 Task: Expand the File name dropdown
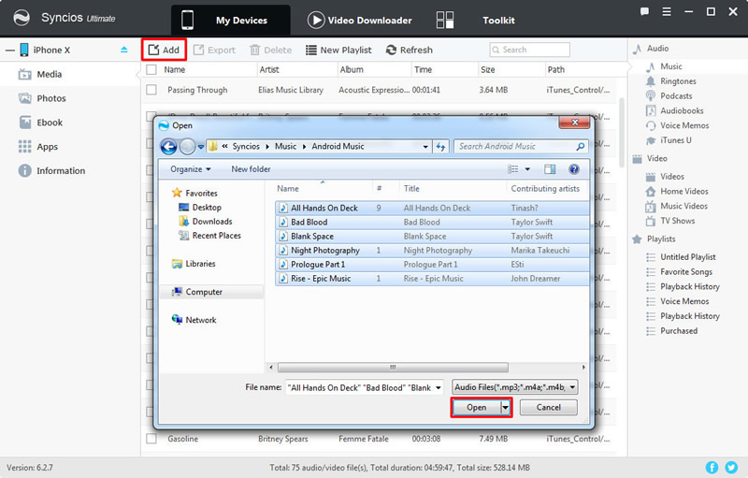pos(438,388)
